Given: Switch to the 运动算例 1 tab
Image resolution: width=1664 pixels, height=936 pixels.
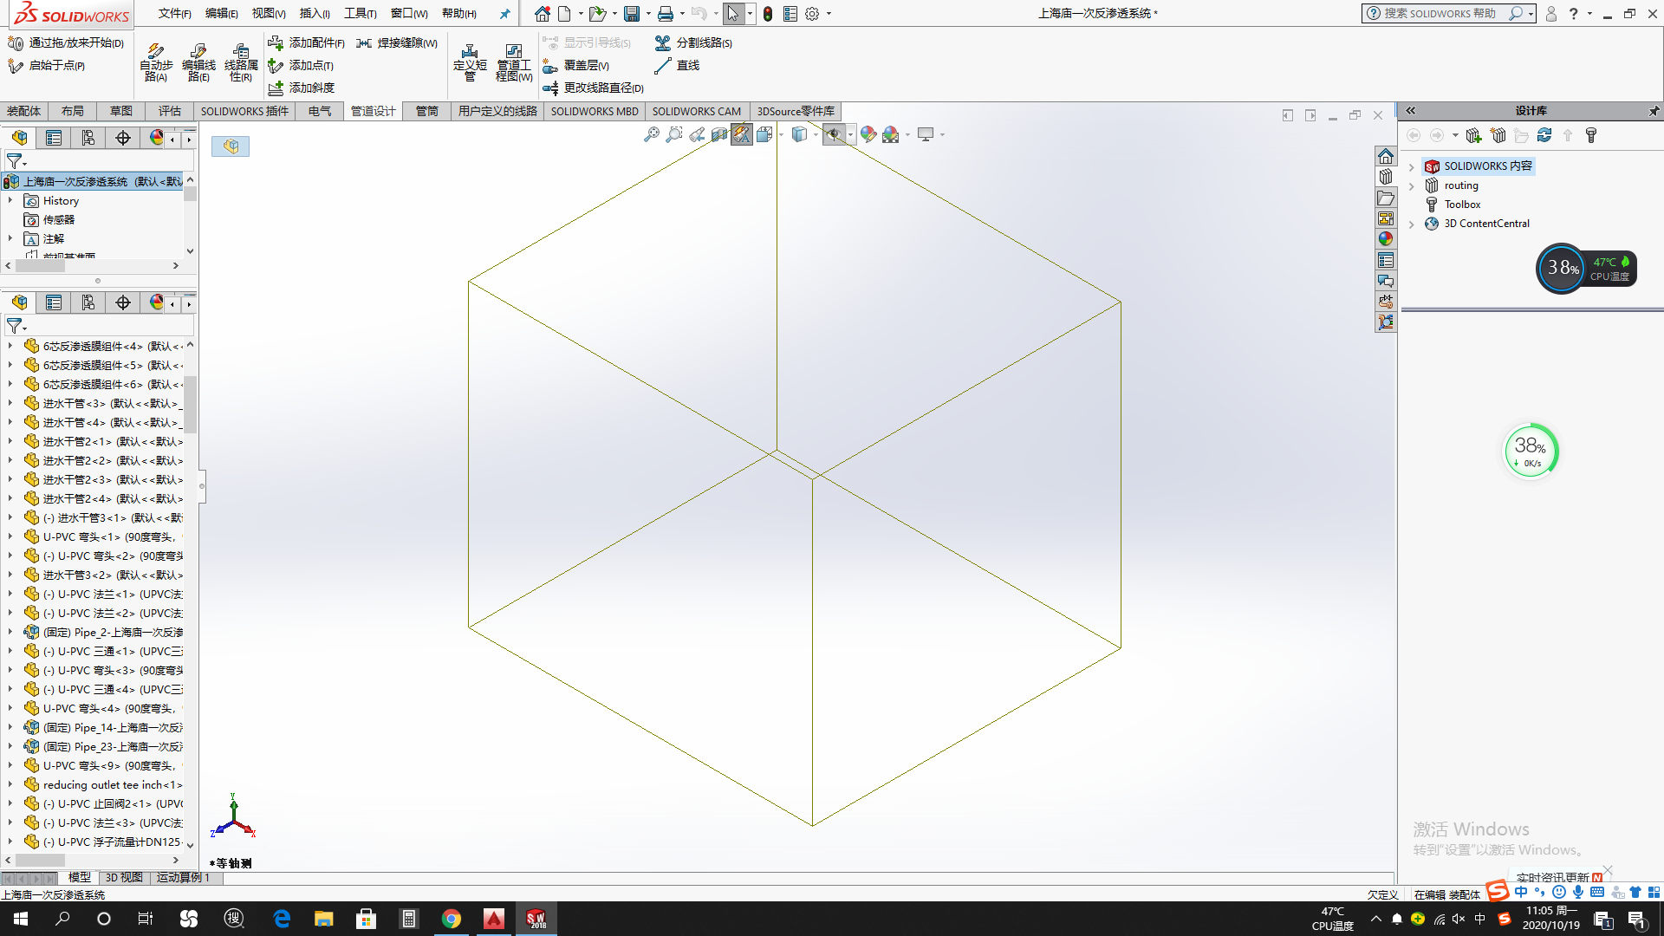Looking at the screenshot, I should pos(183,877).
